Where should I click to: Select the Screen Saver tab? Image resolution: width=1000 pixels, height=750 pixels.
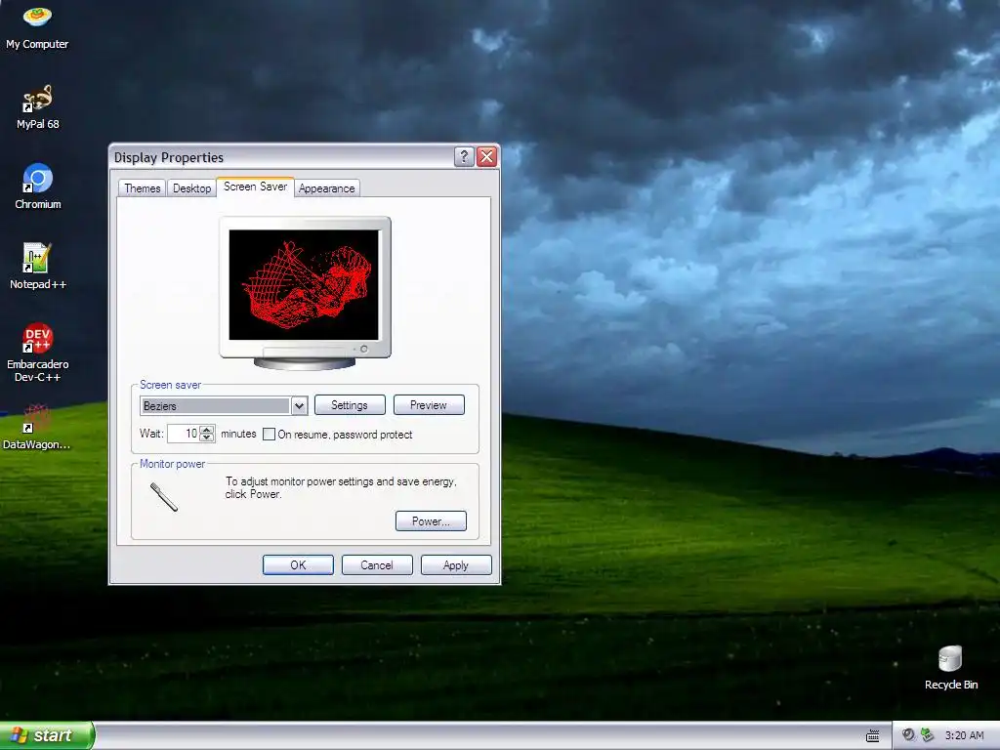pyautogui.click(x=255, y=187)
